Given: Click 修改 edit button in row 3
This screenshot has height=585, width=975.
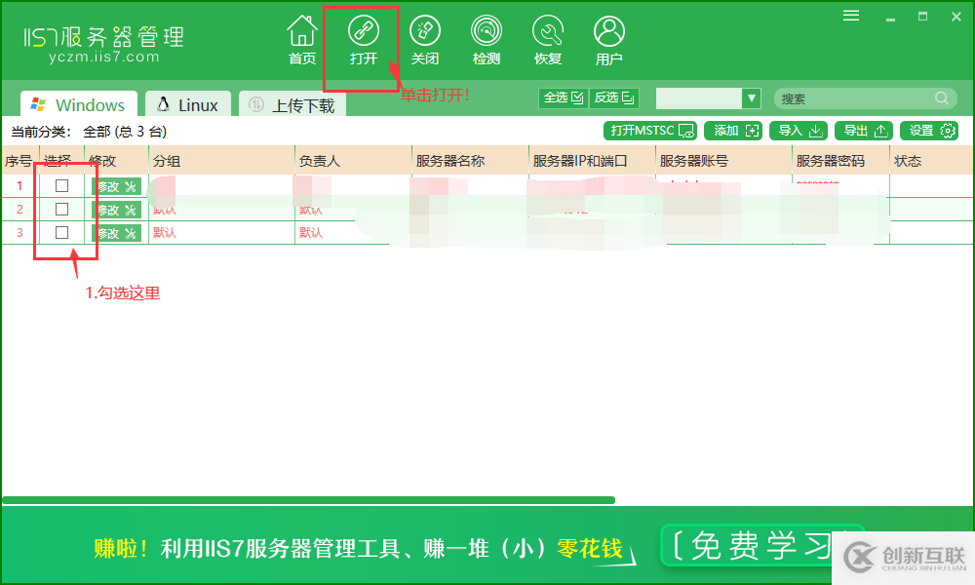Looking at the screenshot, I should [116, 233].
